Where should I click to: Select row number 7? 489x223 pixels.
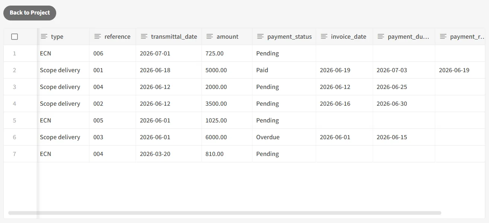tap(15, 154)
